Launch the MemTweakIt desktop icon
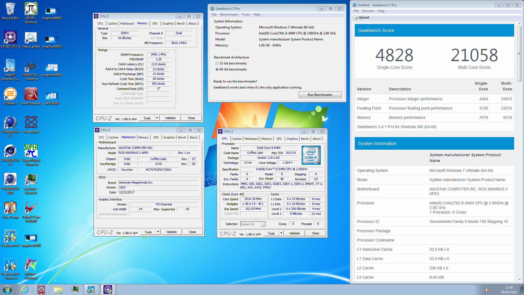524x295 pixels. [x=31, y=96]
